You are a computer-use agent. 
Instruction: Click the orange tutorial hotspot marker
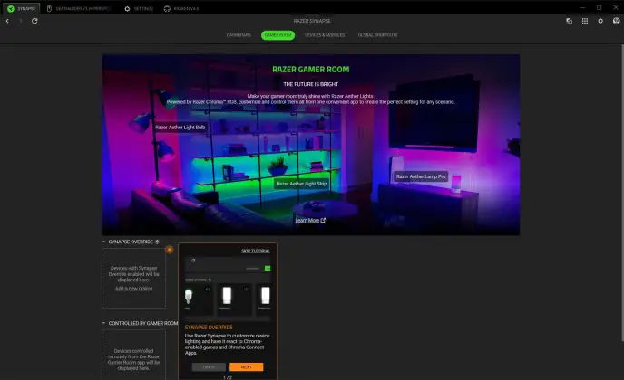[169, 250]
